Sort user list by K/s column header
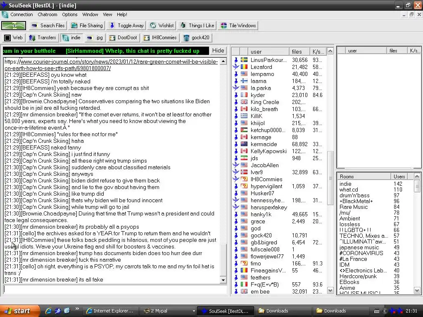The height and width of the screenshot is (317, 423). pos(318,52)
